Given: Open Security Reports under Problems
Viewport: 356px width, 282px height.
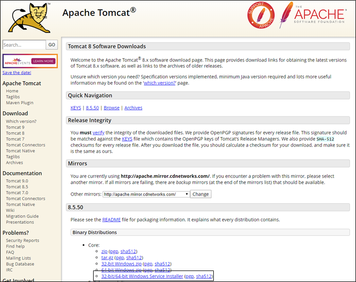Looking at the screenshot, I should tap(23, 240).
